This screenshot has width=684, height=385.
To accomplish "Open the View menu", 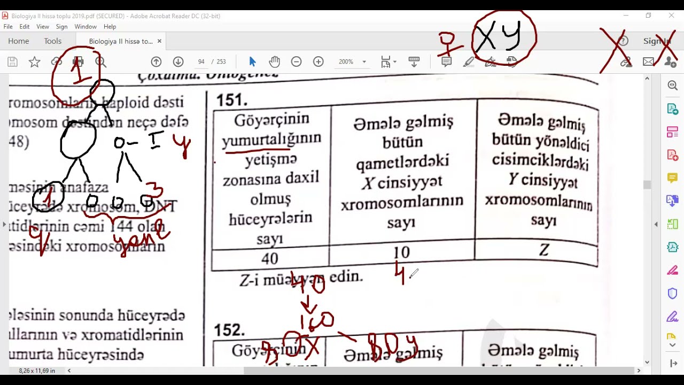I will point(43,27).
